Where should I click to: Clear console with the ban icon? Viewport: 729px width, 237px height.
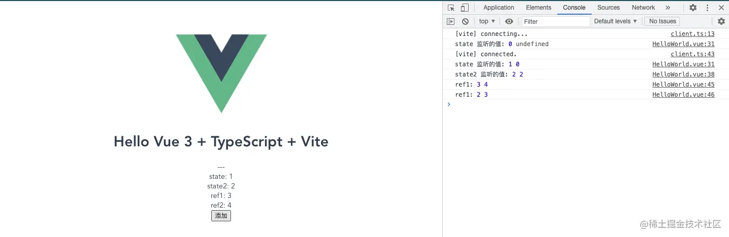click(465, 21)
